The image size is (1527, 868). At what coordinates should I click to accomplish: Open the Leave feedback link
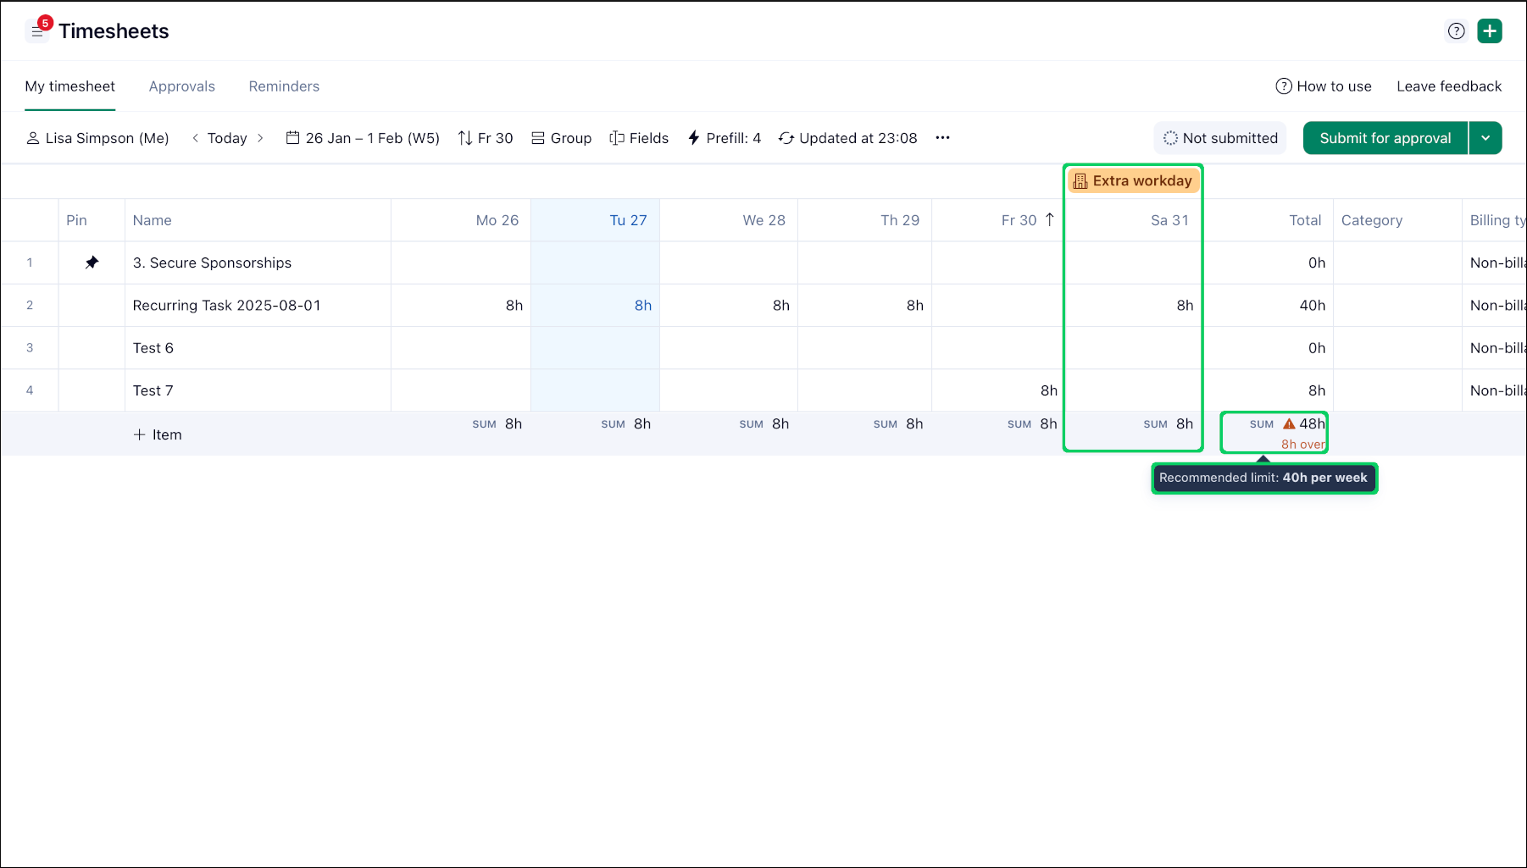[x=1448, y=86]
